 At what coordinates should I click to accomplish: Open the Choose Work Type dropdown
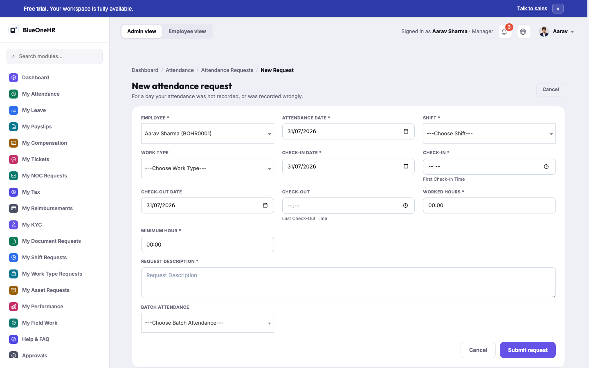coord(207,168)
